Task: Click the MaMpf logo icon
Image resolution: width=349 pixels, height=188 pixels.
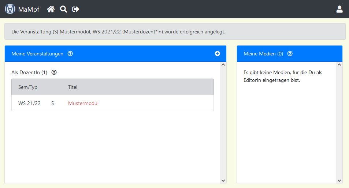Action: (x=10, y=9)
